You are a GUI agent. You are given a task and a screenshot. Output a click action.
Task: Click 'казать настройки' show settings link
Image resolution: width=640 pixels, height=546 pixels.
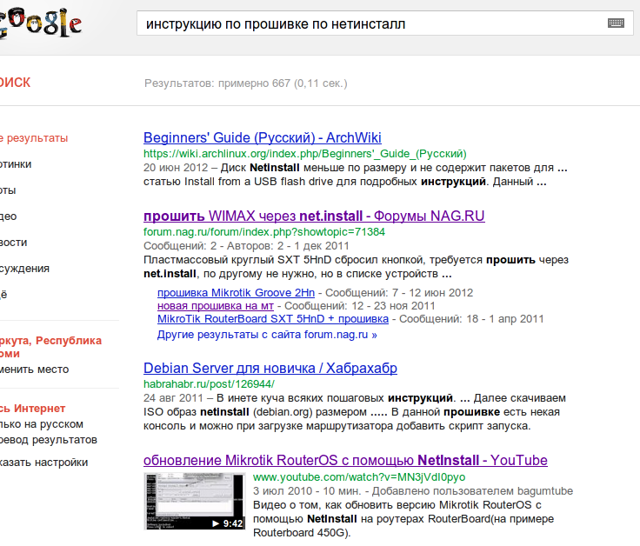point(43,463)
